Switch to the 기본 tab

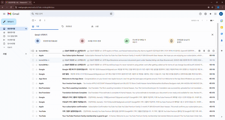[45, 27]
